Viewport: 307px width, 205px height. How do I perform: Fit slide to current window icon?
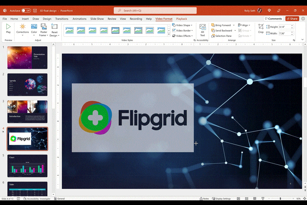click(304, 198)
